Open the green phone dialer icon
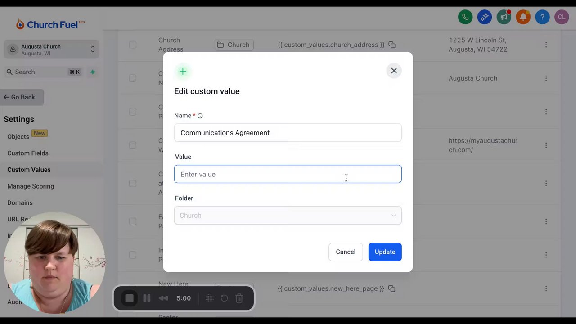576x324 pixels. pyautogui.click(x=465, y=17)
